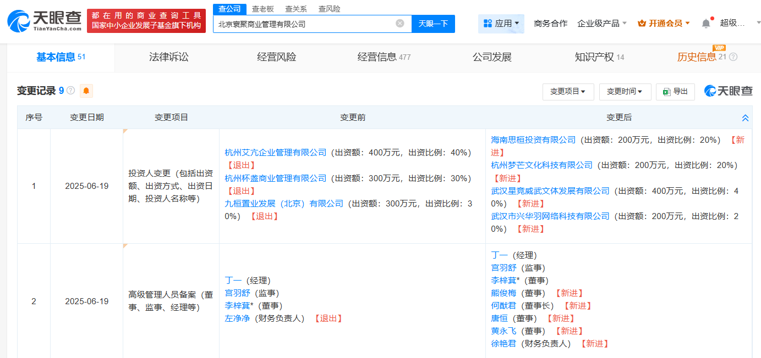Open the notification bell icon top-right

(706, 23)
